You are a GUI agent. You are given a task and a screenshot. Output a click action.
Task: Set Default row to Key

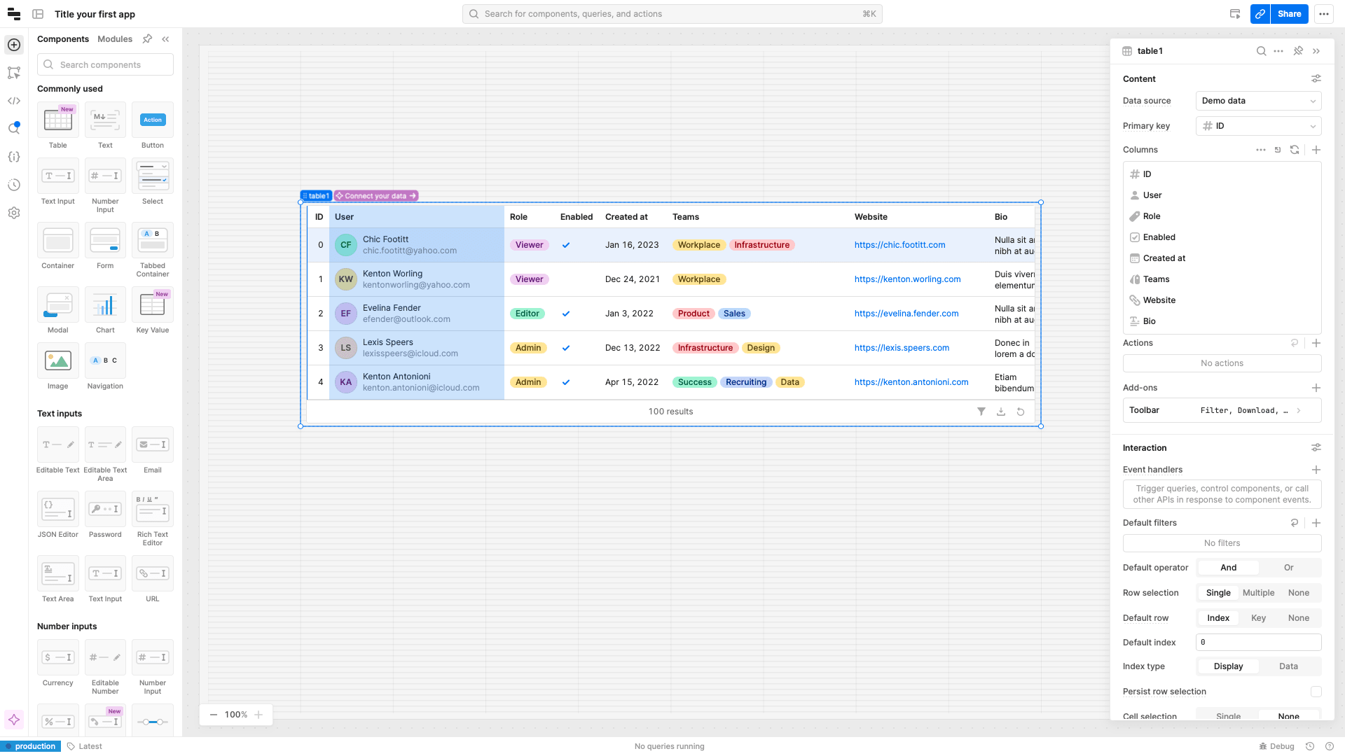click(1259, 618)
